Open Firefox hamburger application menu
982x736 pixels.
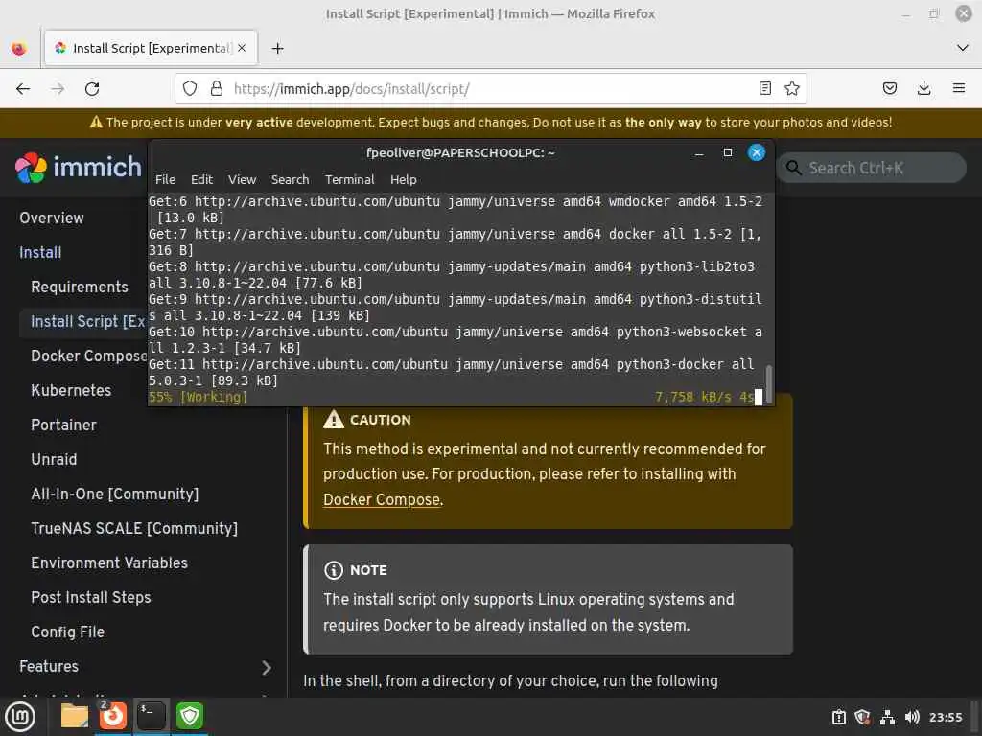pyautogui.click(x=958, y=88)
